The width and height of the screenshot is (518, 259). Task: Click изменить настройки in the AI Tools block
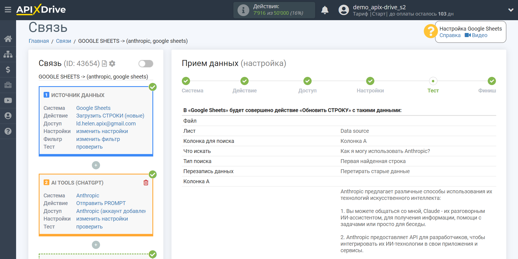pyautogui.click(x=102, y=219)
